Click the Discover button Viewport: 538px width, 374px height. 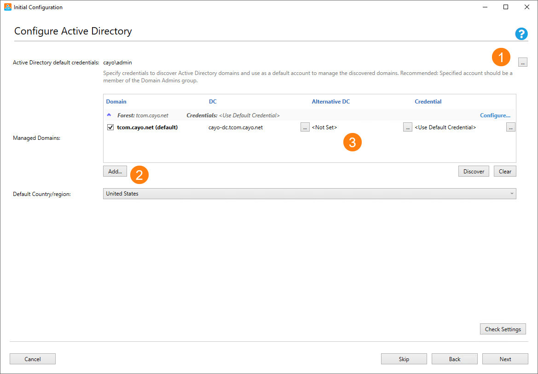point(474,171)
